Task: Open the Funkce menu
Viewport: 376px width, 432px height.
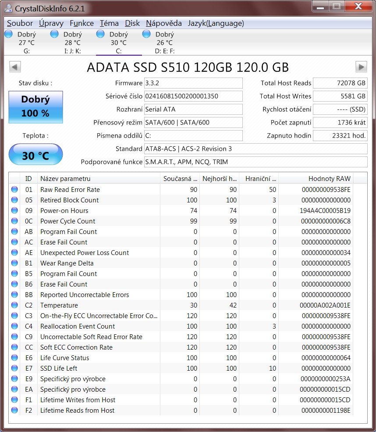Action: click(82, 23)
